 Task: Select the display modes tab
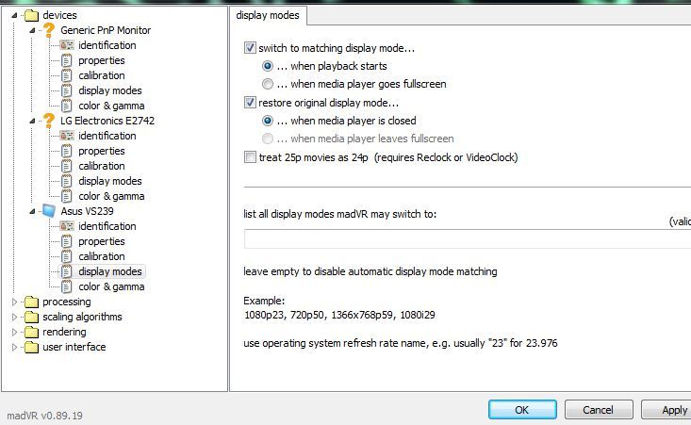click(269, 15)
